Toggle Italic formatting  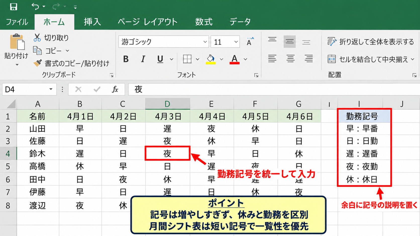click(x=143, y=59)
